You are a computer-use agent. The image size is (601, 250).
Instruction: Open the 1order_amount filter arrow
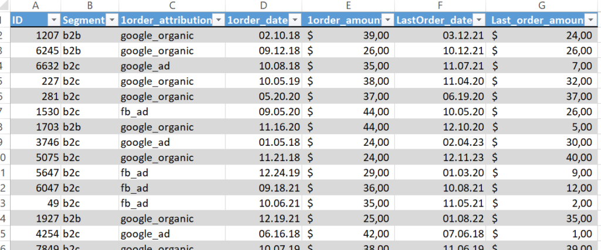387,20
